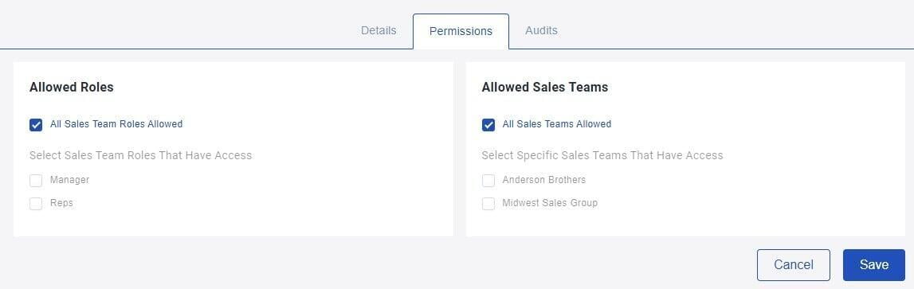Screen dimensions: 914x289
Task: Tick the Reps role checkbox
Action: [x=36, y=203]
